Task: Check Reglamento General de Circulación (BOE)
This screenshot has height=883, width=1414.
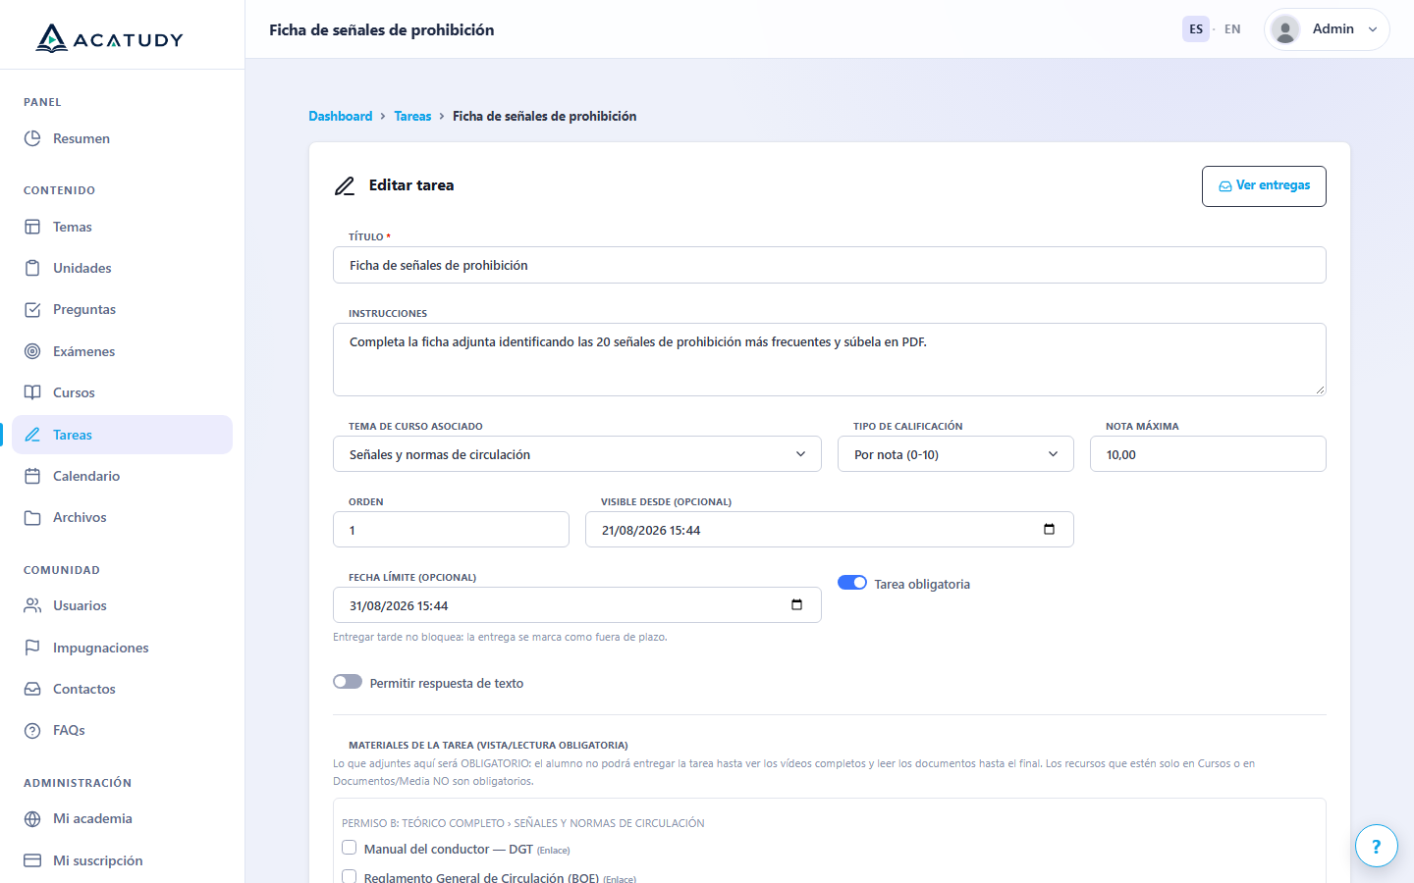Action: (349, 876)
